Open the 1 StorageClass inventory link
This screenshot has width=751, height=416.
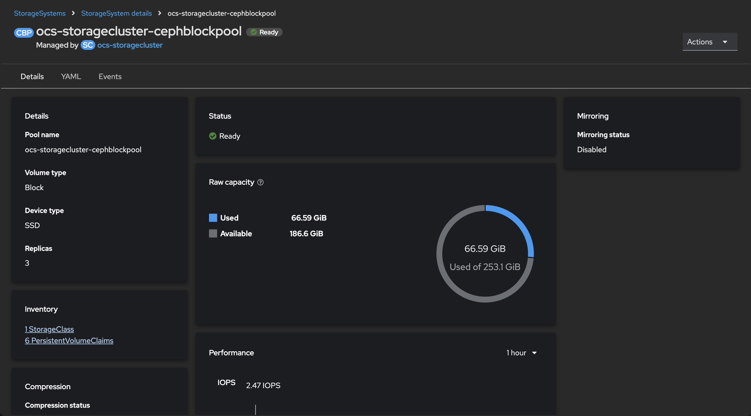pyautogui.click(x=49, y=329)
